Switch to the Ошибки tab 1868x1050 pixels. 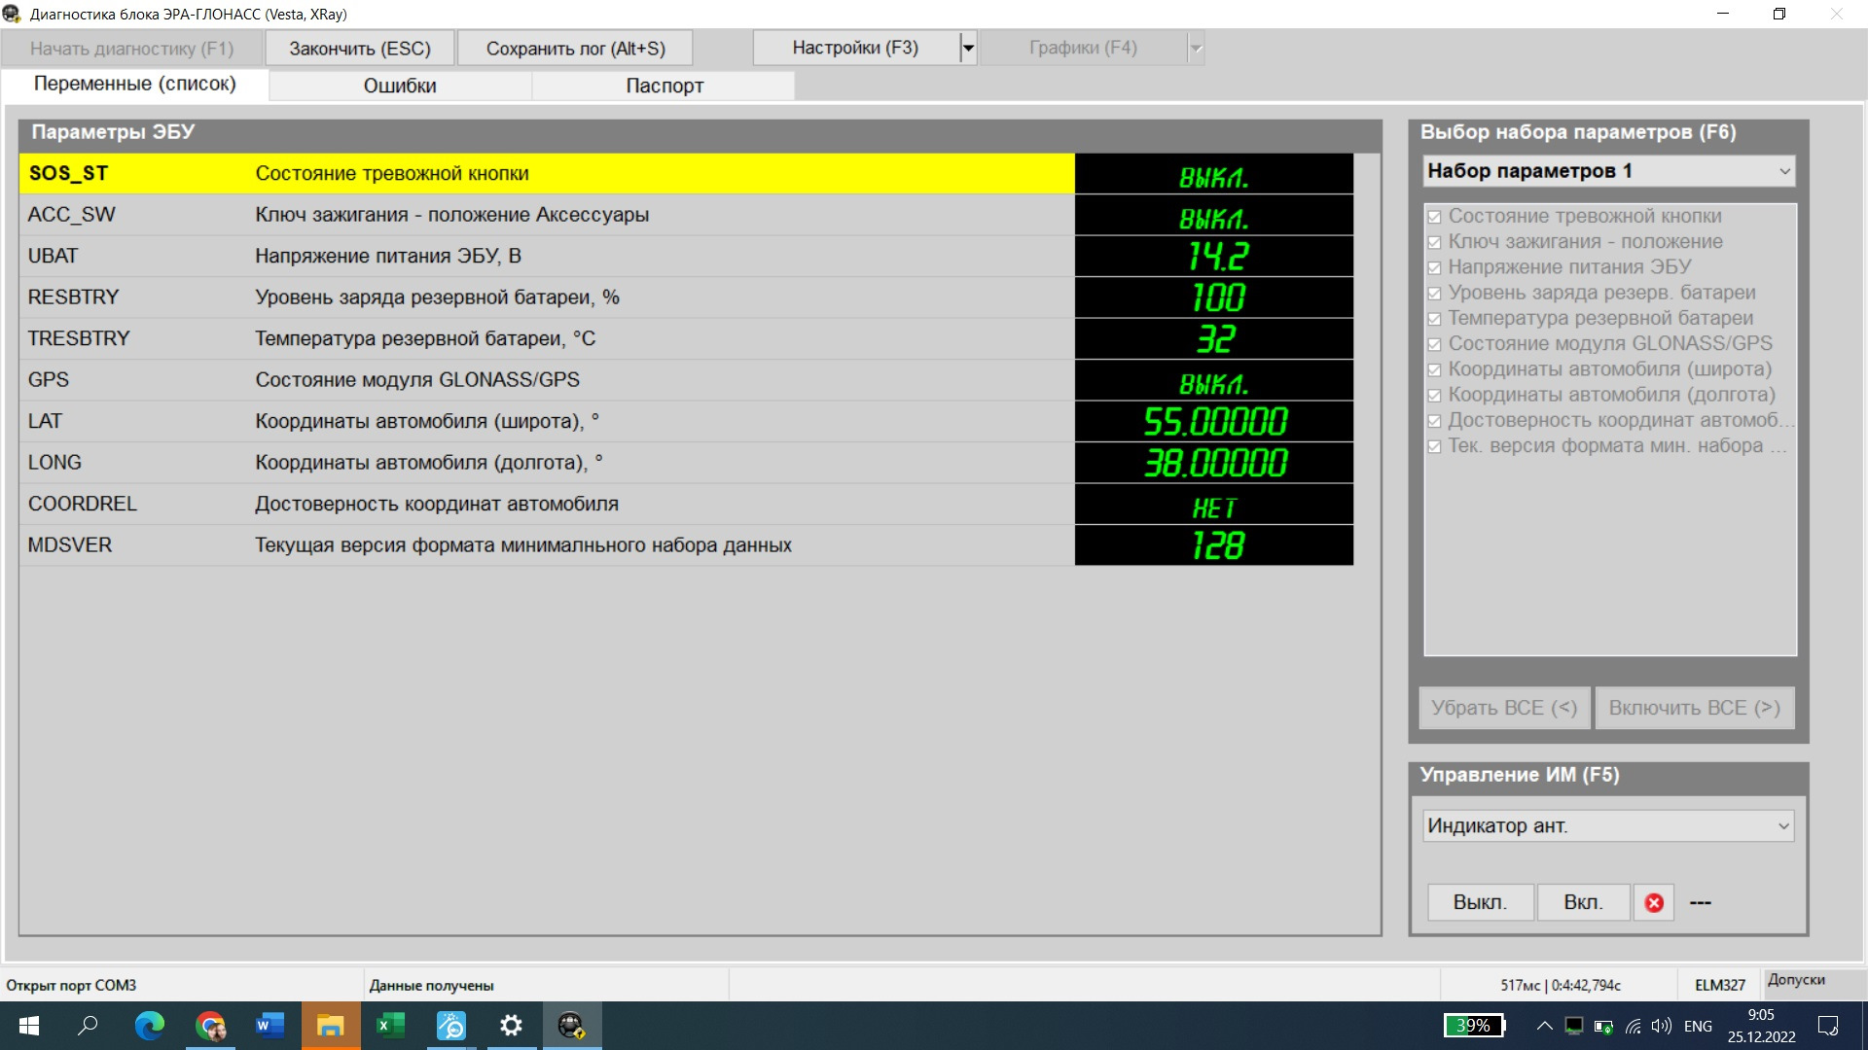coord(400,86)
